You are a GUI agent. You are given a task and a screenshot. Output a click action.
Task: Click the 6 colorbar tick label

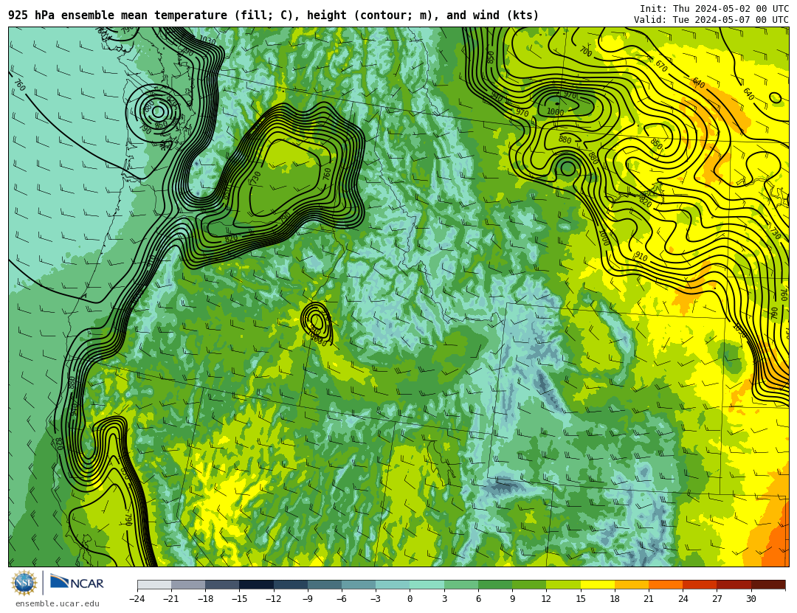point(478,599)
